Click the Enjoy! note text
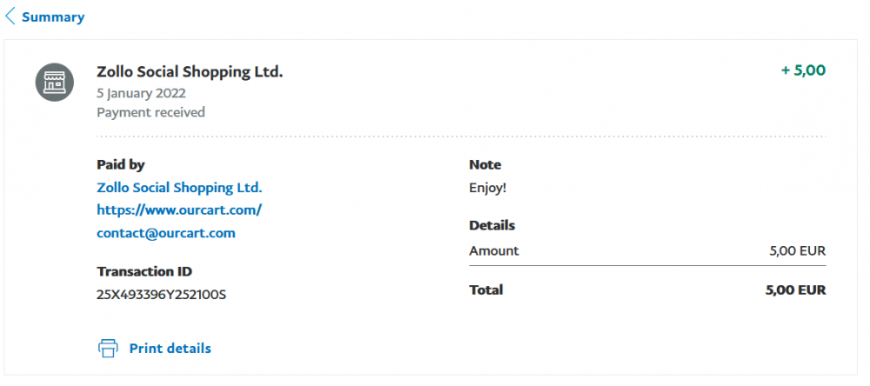This screenshot has width=870, height=386. coord(488,188)
